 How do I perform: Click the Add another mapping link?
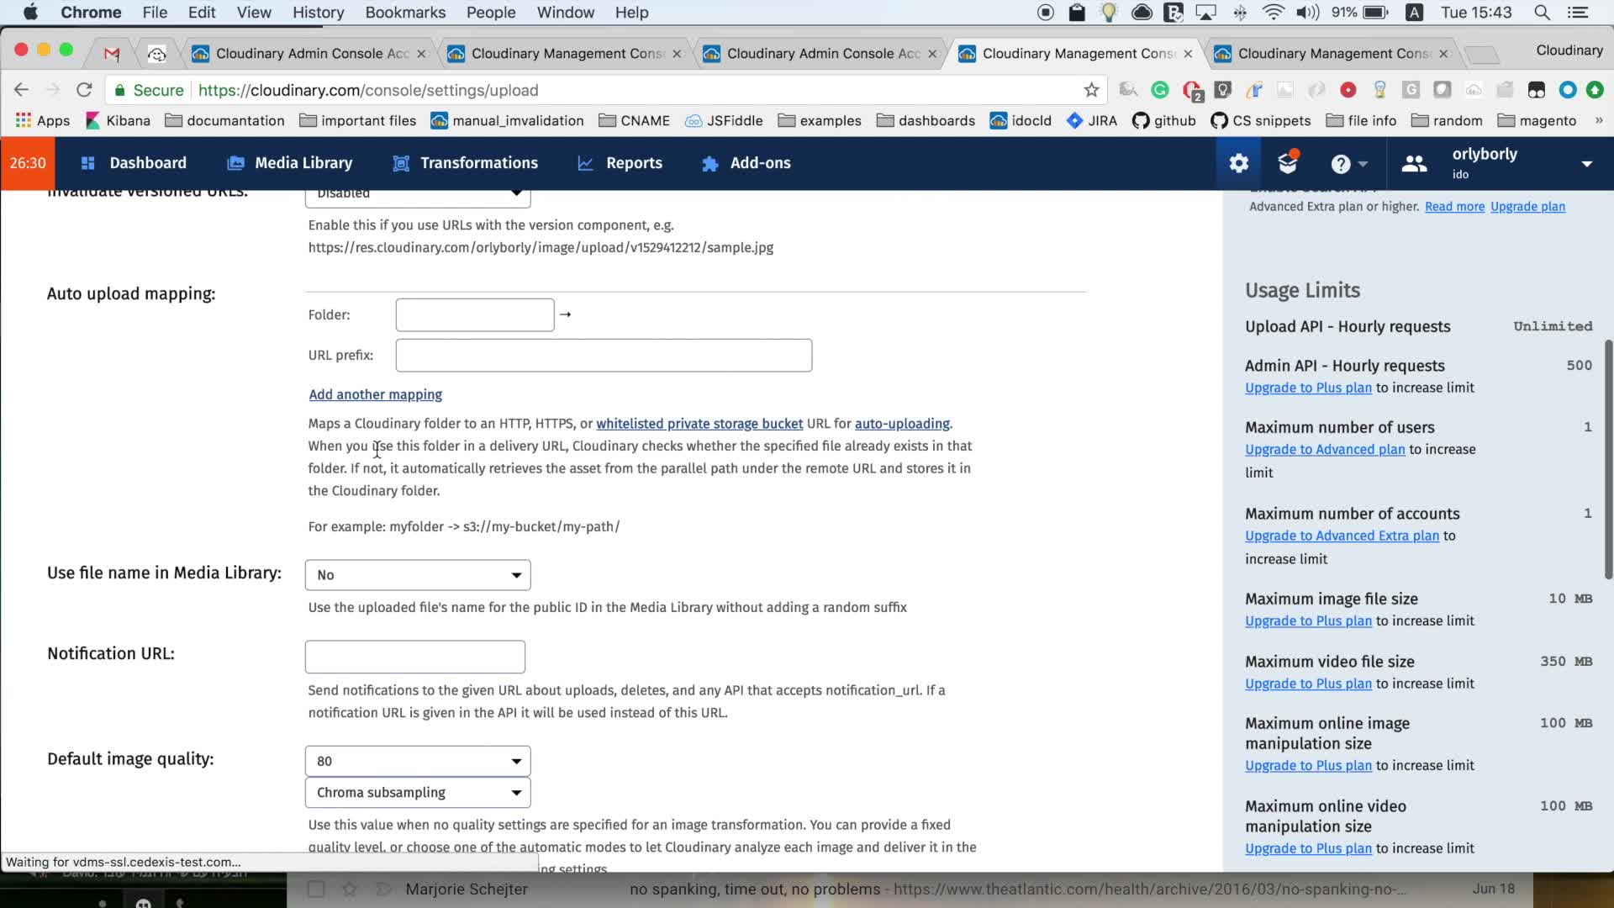click(x=375, y=394)
